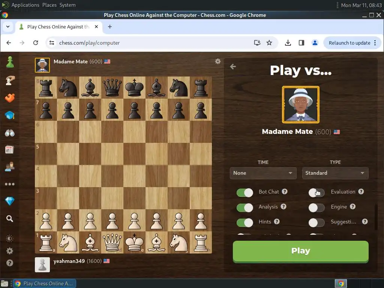The height and width of the screenshot is (288, 384).
Task: Show Evaluation help tooltip icon
Action: (361, 192)
